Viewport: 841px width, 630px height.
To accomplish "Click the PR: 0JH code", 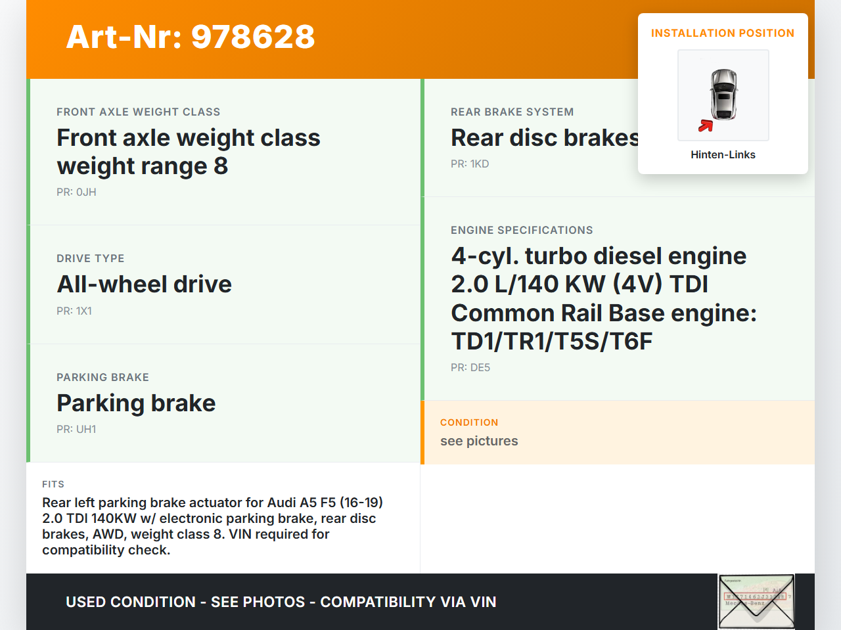I will (x=76, y=192).
